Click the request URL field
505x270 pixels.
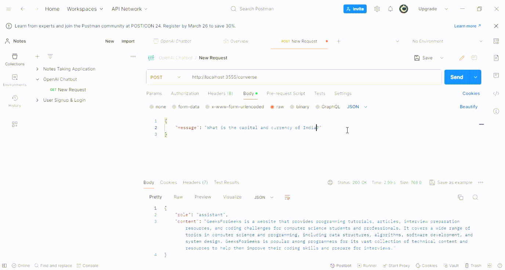[316, 77]
